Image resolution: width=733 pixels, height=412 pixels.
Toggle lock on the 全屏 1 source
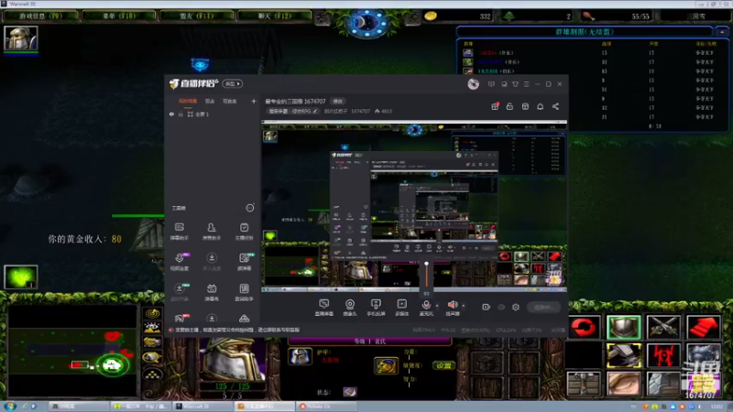pos(181,114)
